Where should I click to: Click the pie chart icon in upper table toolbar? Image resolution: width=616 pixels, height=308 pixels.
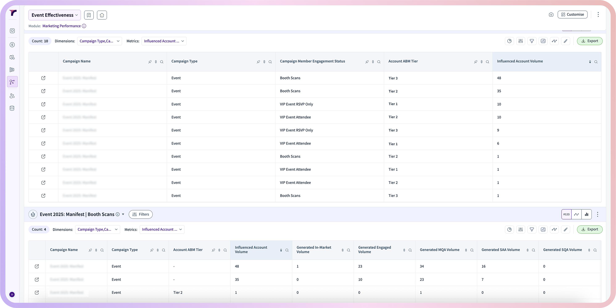click(x=509, y=41)
